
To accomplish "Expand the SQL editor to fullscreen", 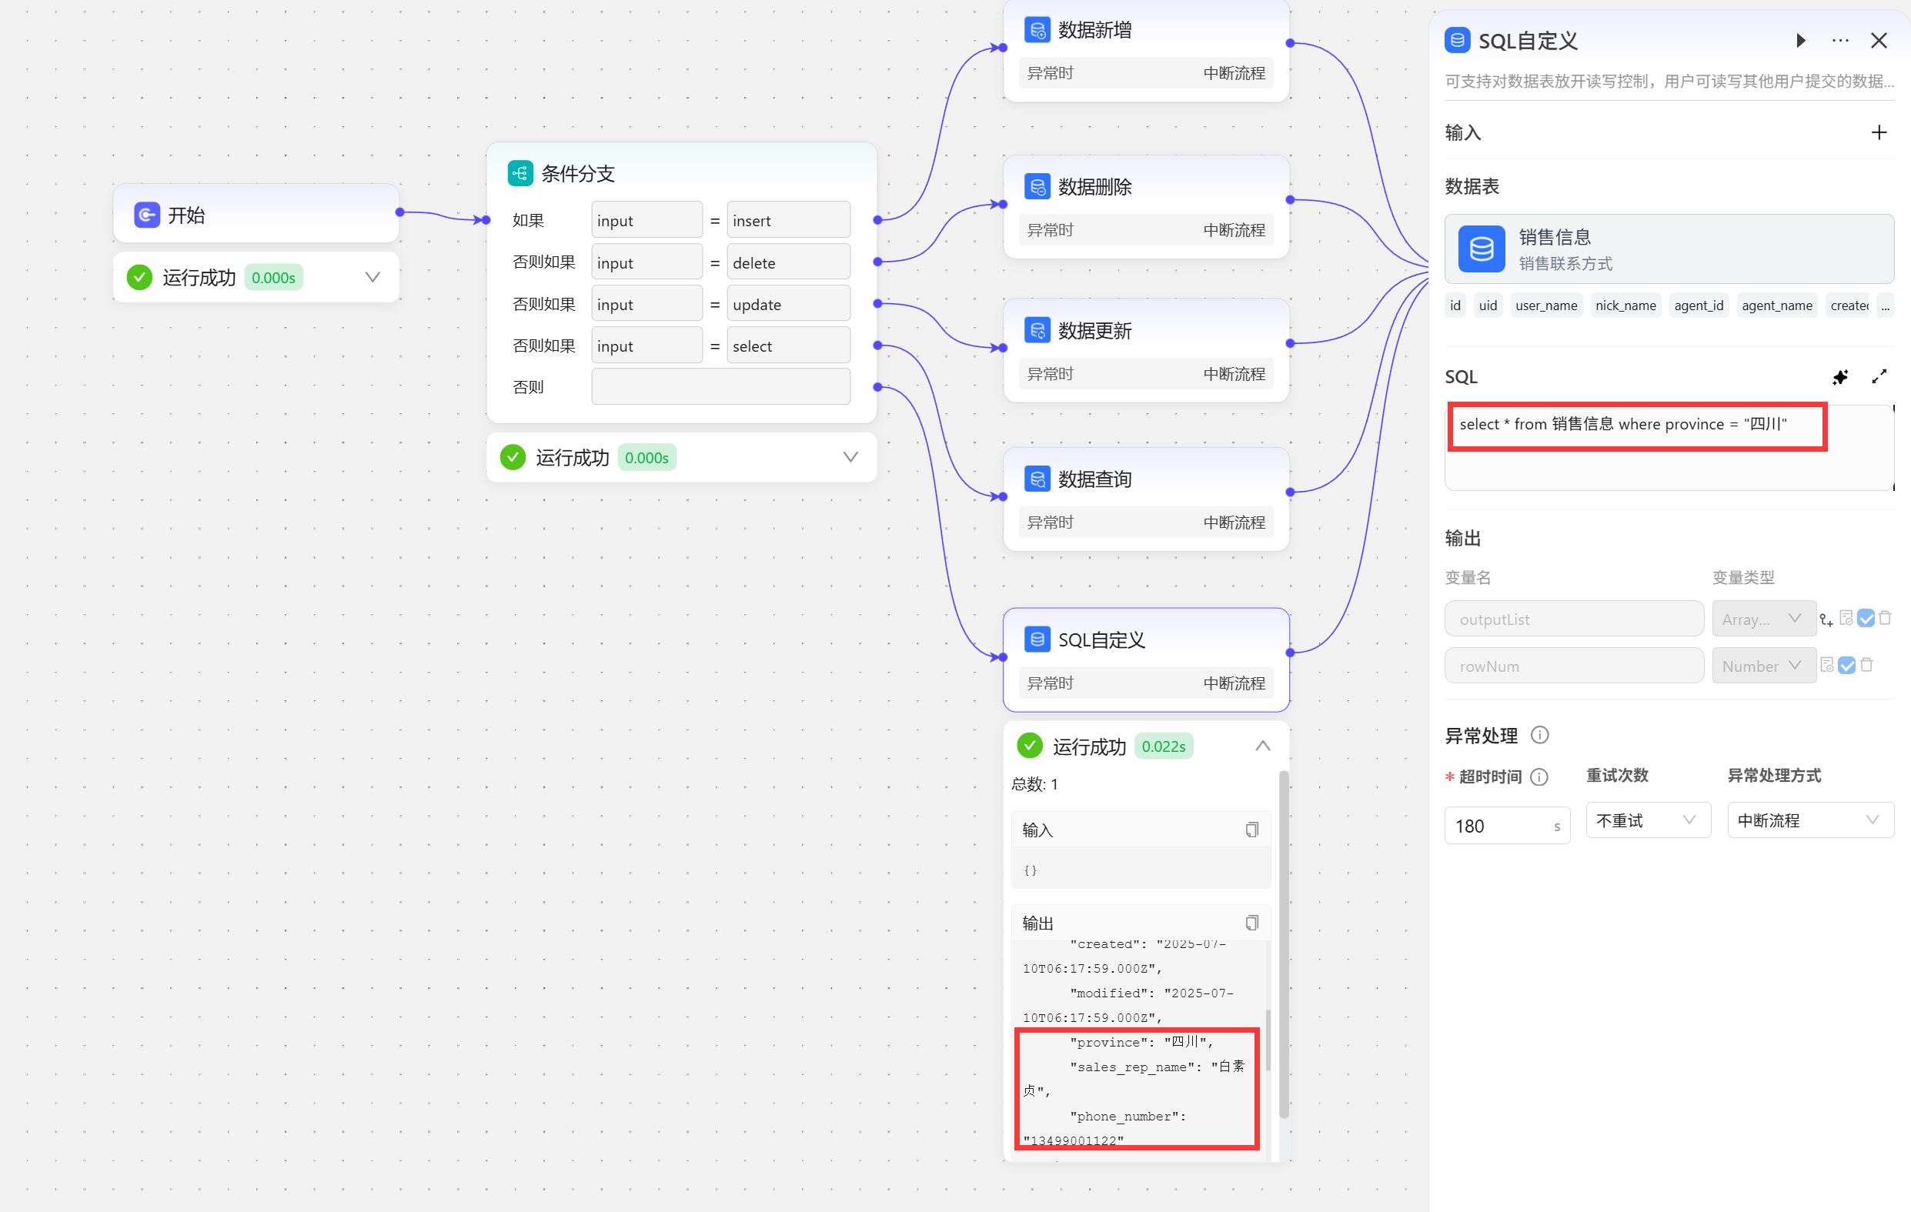I will point(1879,377).
